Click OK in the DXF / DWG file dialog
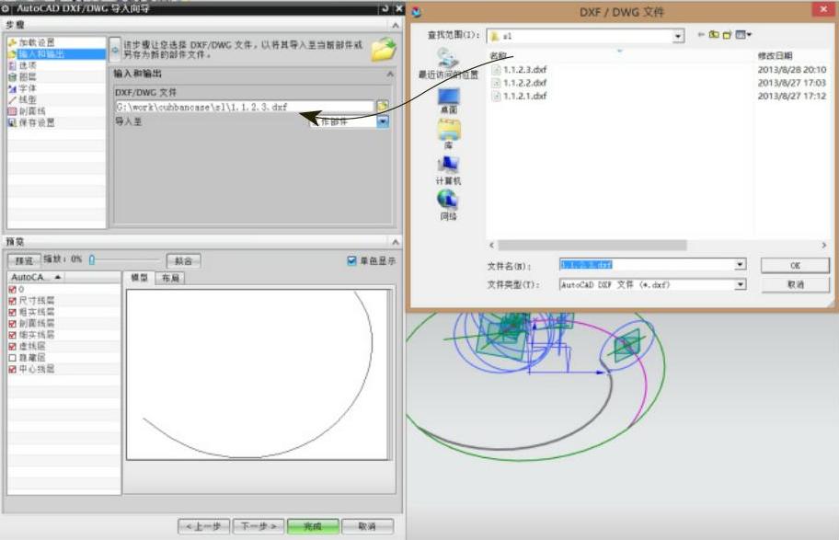Image resolution: width=839 pixels, height=540 pixels. click(x=795, y=265)
